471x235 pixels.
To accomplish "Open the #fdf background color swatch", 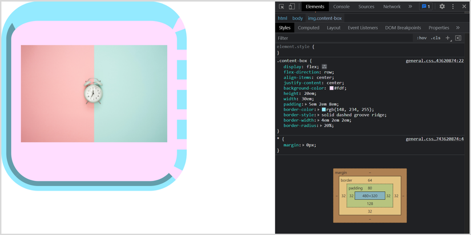I will tap(331, 88).
